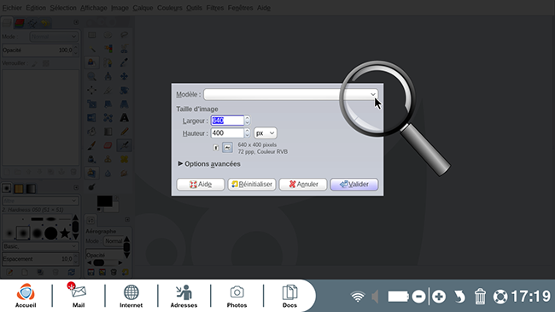Viewport: 555px width, 312px height.
Task: Select the star brush thumbnail
Action: [65, 233]
